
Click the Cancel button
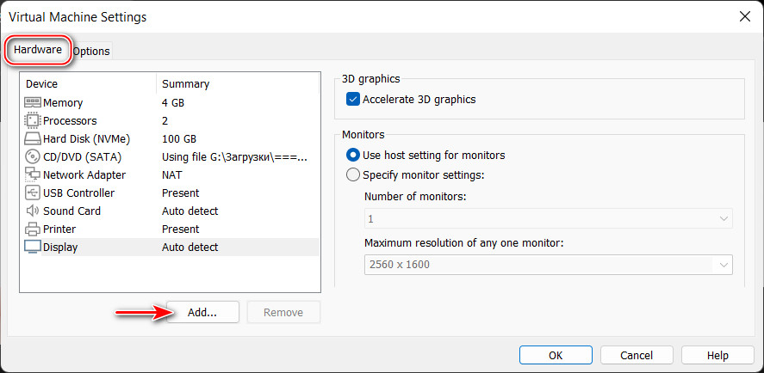coord(637,355)
